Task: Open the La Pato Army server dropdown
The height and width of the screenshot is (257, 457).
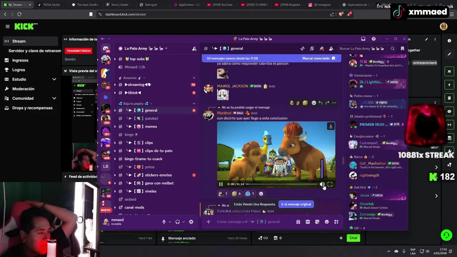Action: 146,49
